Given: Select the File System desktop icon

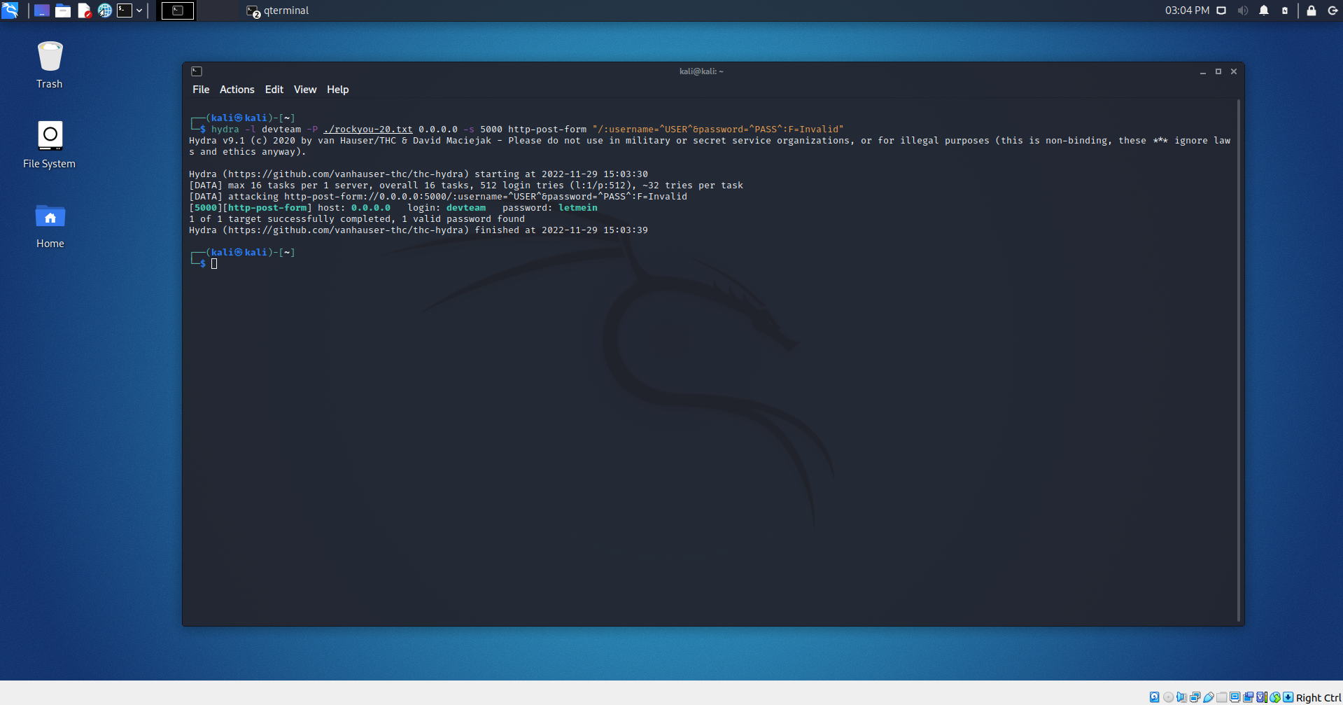Looking at the screenshot, I should tap(50, 145).
